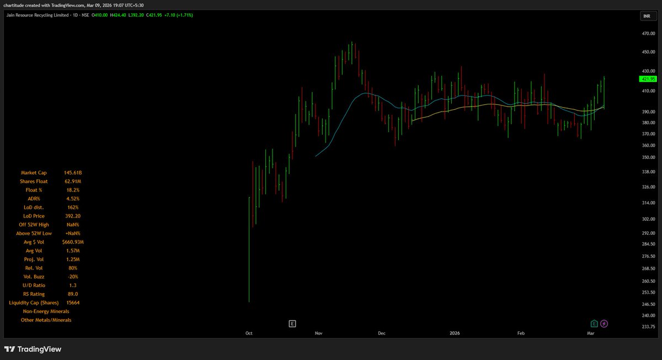Click the TradingView logo at bottom left

(x=33, y=349)
